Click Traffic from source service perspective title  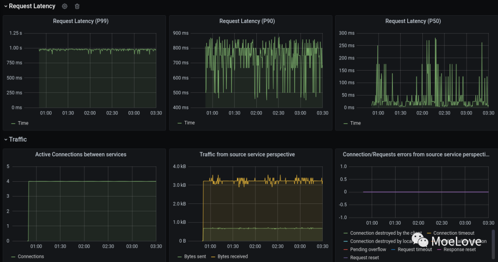tap(247, 155)
